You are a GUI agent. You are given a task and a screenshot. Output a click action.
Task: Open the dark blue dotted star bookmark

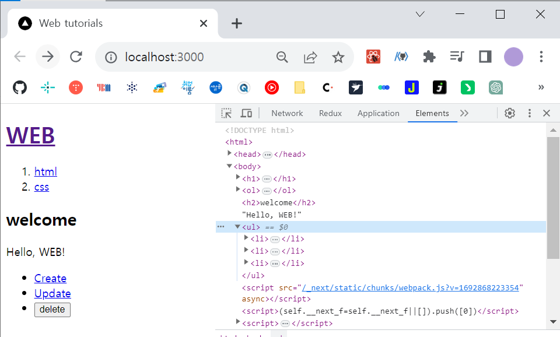[132, 87]
